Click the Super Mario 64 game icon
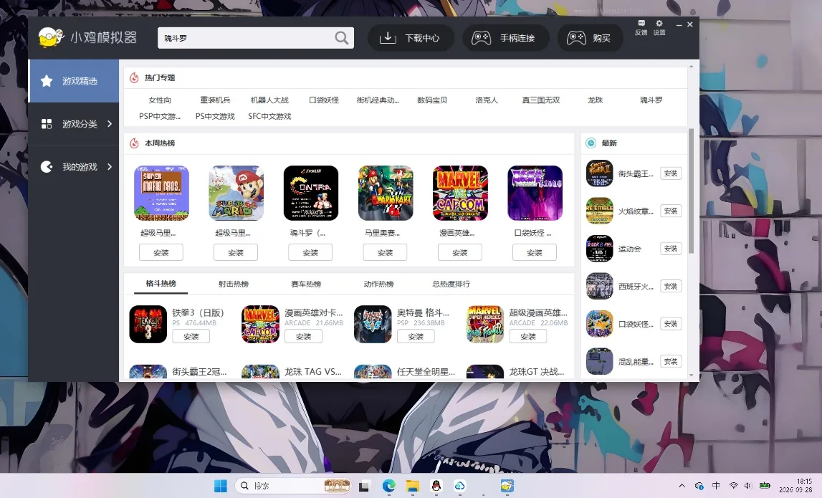822x498 pixels. [236, 193]
